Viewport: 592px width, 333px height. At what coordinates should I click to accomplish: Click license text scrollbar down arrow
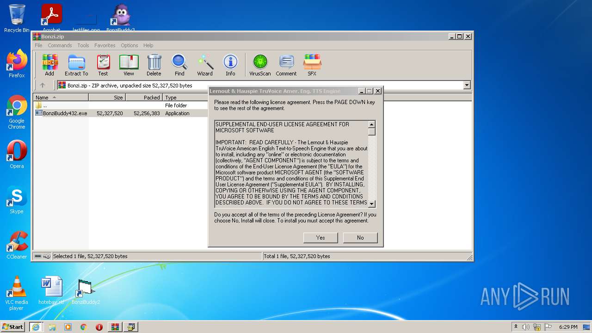[372, 203]
